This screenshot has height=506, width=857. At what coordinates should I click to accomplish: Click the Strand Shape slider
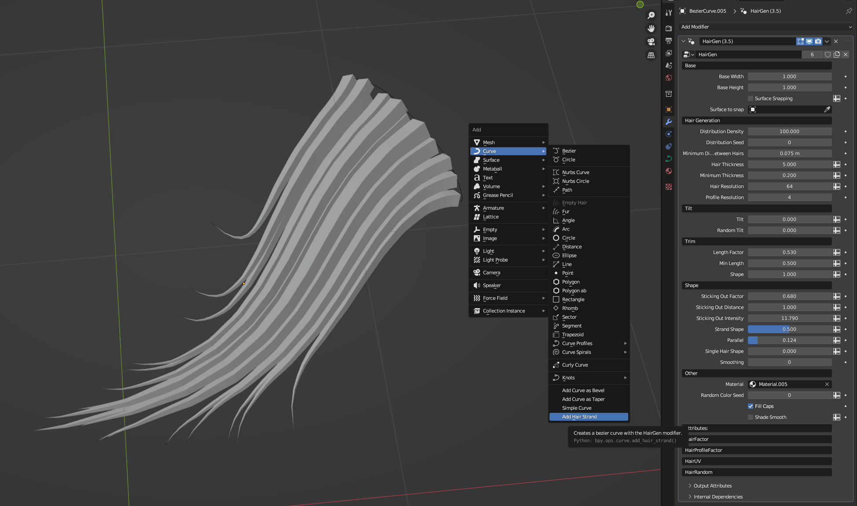(789, 329)
